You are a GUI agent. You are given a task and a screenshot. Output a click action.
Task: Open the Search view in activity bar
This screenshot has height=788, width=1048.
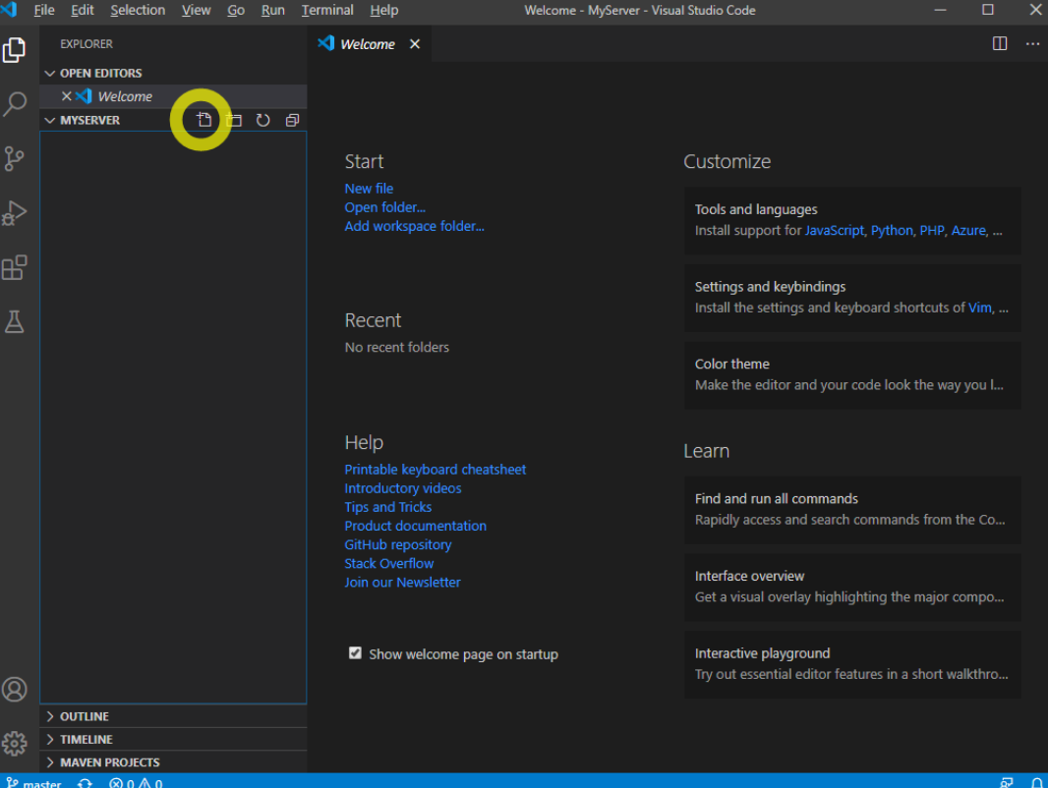[14, 104]
